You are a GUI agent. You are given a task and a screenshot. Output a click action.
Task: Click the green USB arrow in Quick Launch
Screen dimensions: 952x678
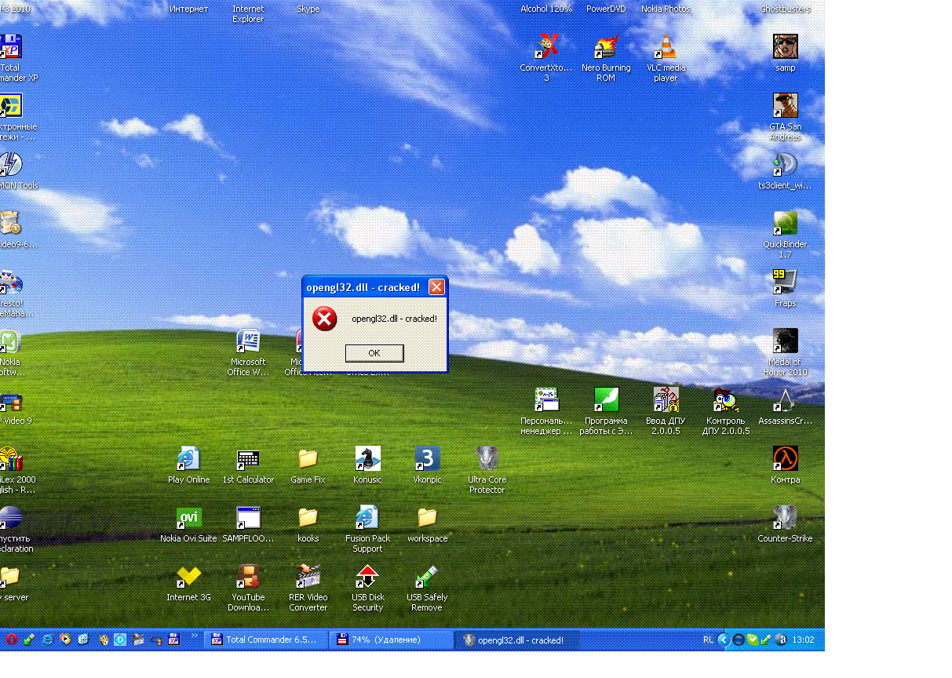click(30, 640)
